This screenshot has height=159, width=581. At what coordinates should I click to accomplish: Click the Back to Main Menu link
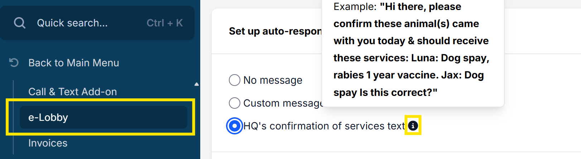73,63
